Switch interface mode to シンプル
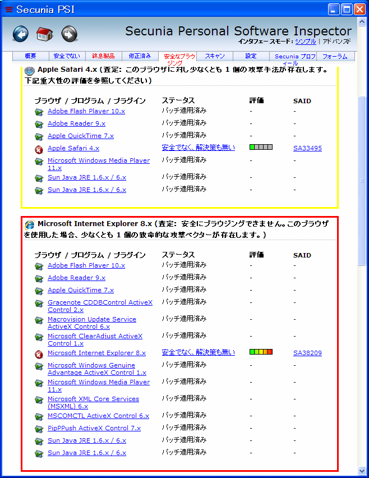The image size is (369, 478). [305, 42]
